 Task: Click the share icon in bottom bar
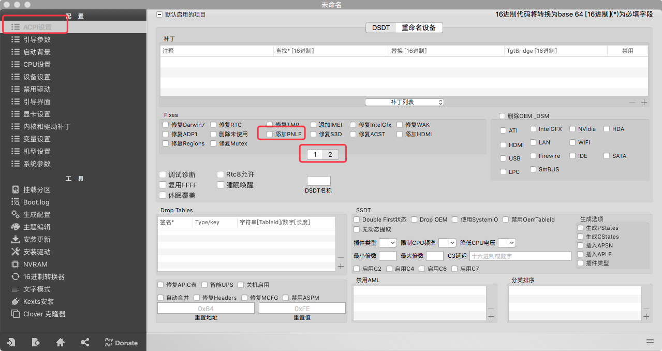(85, 342)
